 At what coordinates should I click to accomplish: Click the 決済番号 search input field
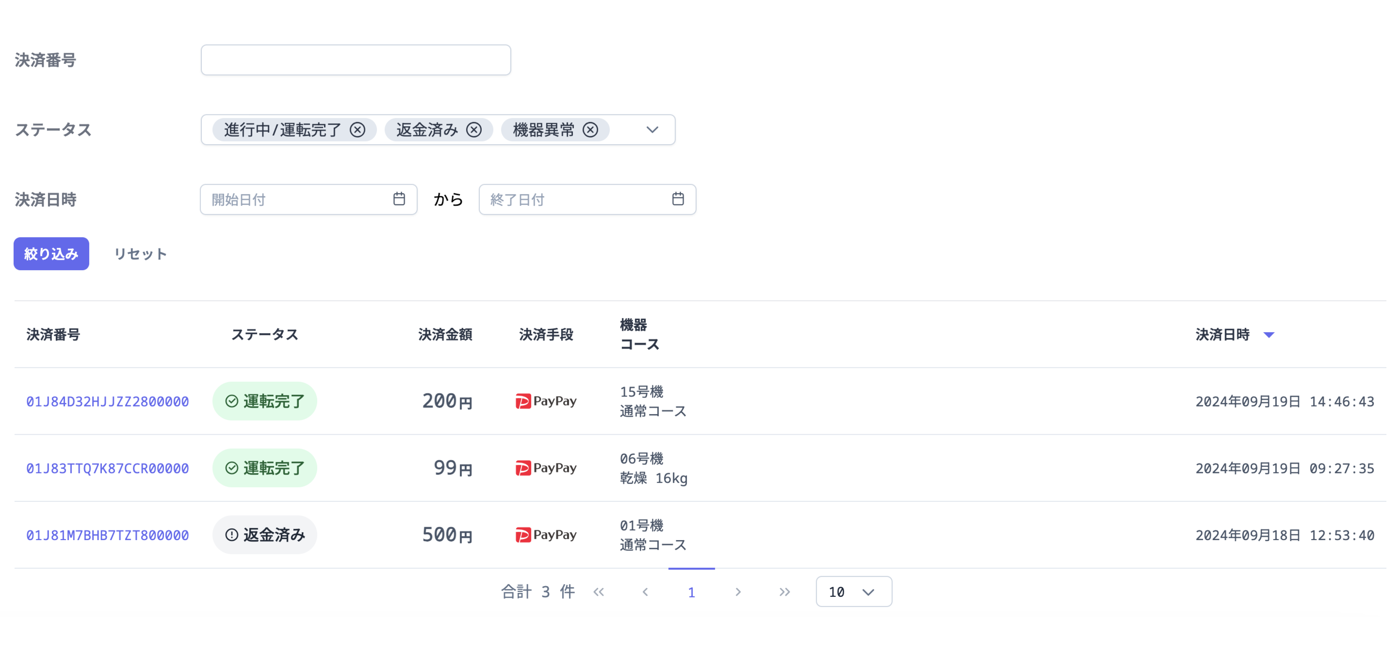(x=355, y=60)
